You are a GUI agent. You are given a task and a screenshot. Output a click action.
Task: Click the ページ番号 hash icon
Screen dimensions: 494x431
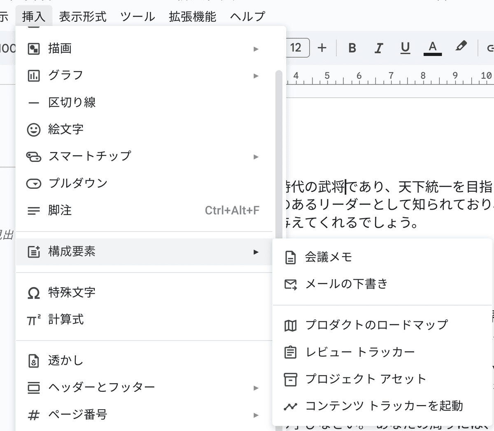[34, 415]
